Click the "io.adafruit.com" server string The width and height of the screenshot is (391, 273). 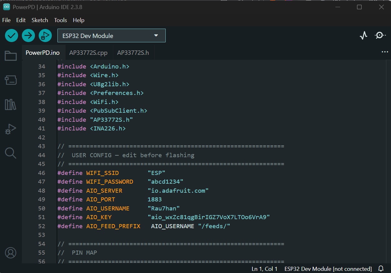[x=178, y=191]
